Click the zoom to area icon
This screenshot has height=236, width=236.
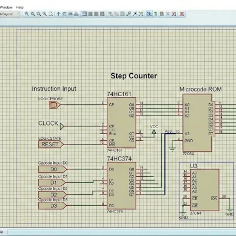click(51, 14)
